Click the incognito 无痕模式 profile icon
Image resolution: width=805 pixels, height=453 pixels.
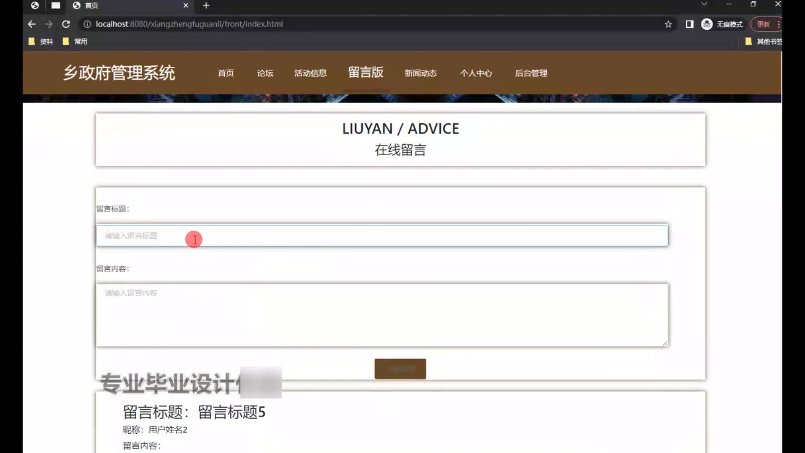[x=707, y=24]
